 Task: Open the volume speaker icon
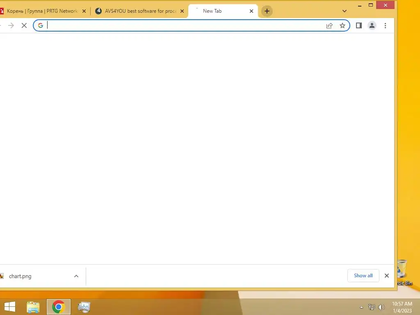tap(381, 307)
